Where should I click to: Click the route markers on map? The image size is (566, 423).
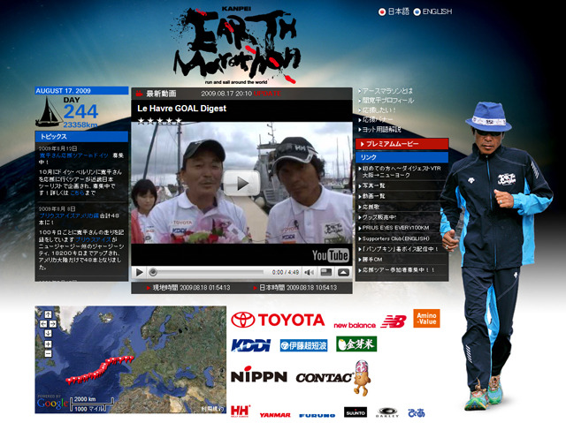[x=100, y=369]
